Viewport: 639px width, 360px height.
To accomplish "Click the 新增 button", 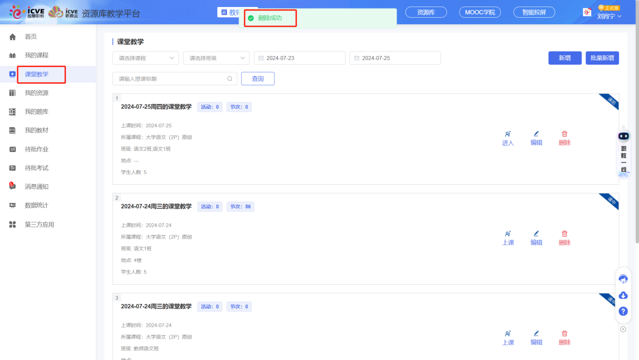I will [x=565, y=58].
